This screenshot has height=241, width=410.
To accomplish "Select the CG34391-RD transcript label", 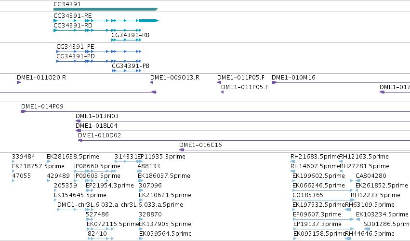I will coord(73,26).
